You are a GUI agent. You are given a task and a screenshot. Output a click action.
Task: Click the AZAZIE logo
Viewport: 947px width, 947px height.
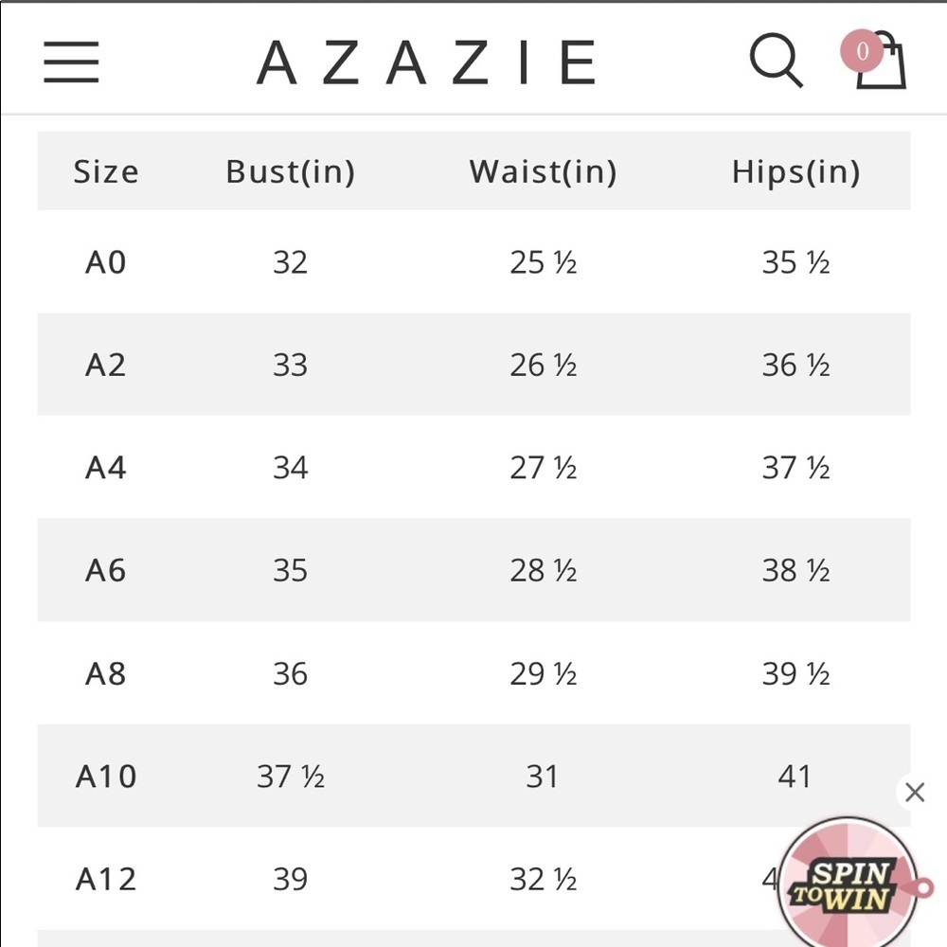pos(427,63)
